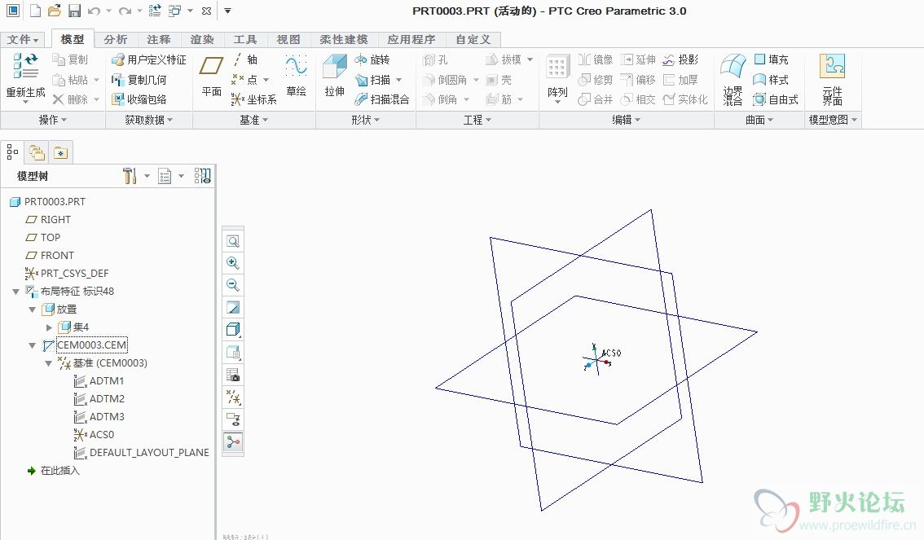Open the 获取数据 group dropdown
Image resolution: width=924 pixels, height=540 pixels.
click(x=149, y=120)
